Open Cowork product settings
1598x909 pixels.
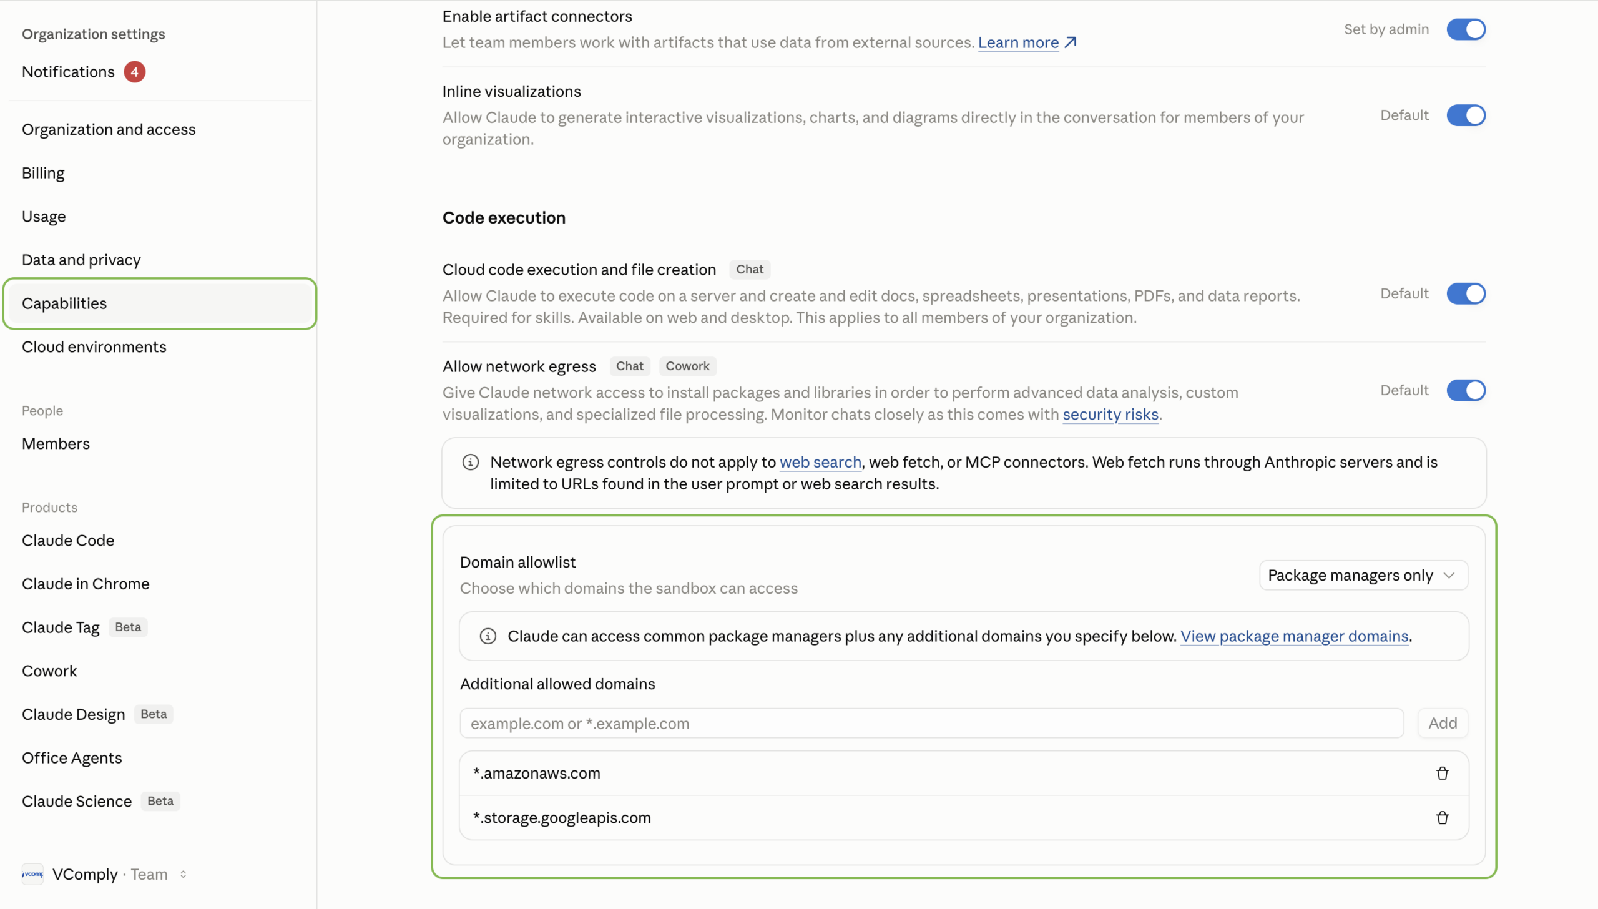(x=160, y=671)
